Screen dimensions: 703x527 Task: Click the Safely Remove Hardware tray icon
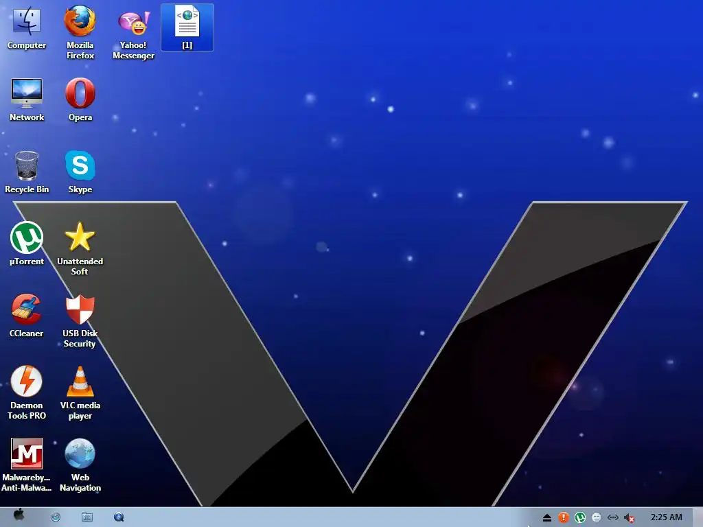point(547,518)
